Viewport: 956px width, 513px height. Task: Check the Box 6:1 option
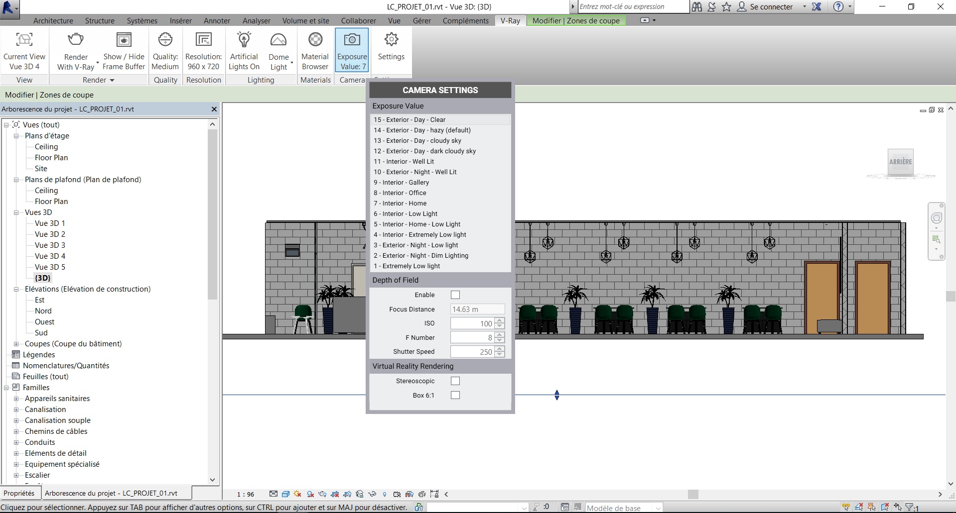tap(455, 395)
